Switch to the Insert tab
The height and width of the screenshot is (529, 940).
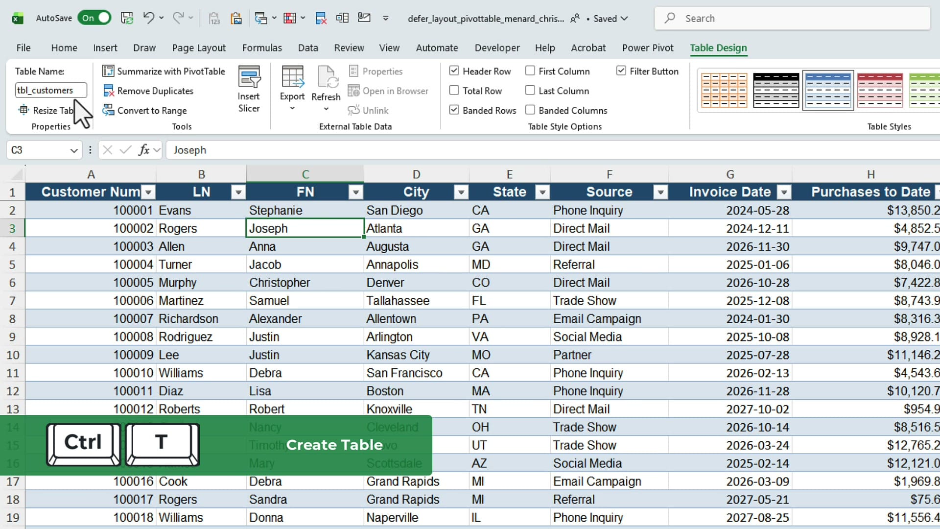point(105,48)
